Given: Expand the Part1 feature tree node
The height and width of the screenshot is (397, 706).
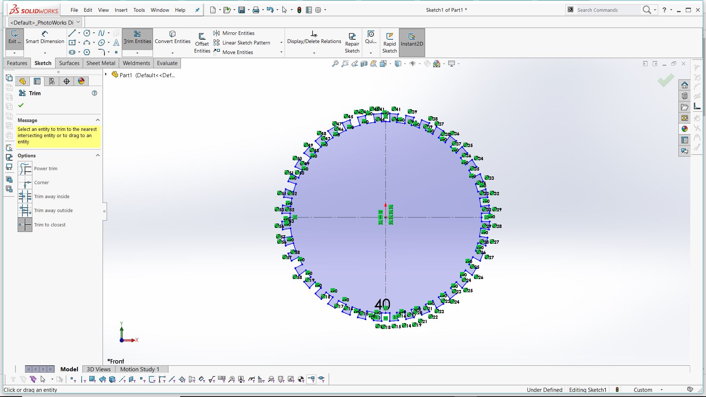Looking at the screenshot, I should [x=106, y=75].
